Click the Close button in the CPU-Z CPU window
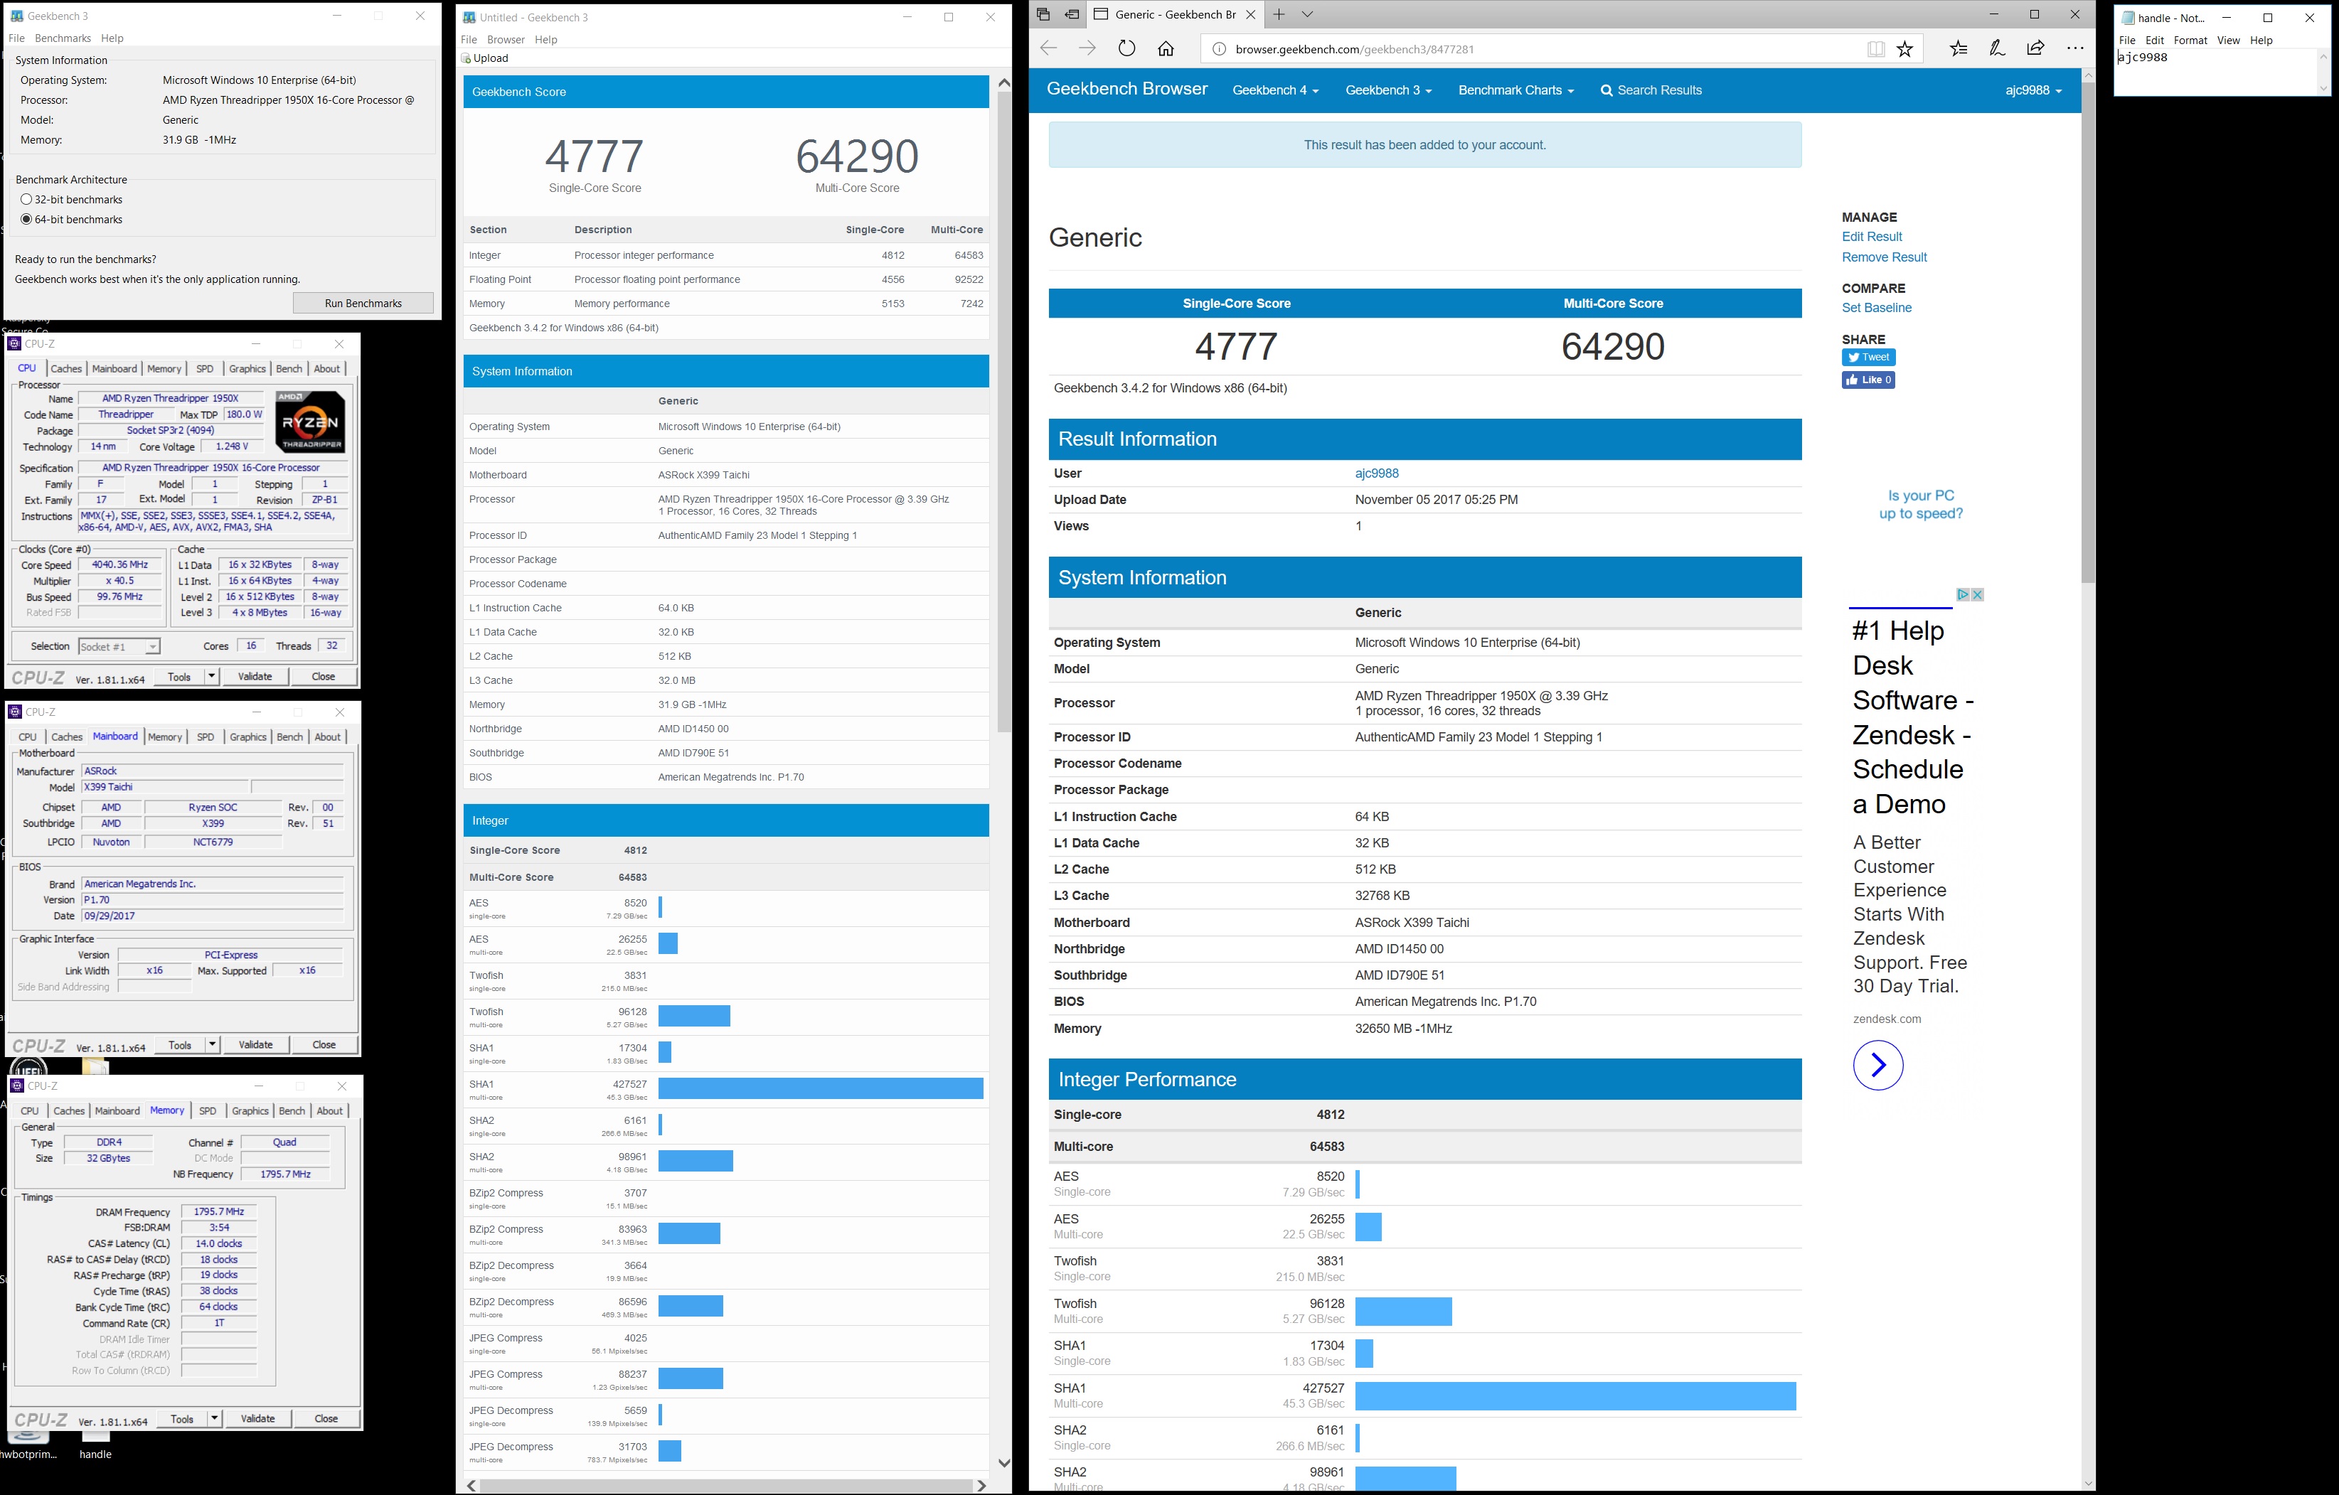 324,675
